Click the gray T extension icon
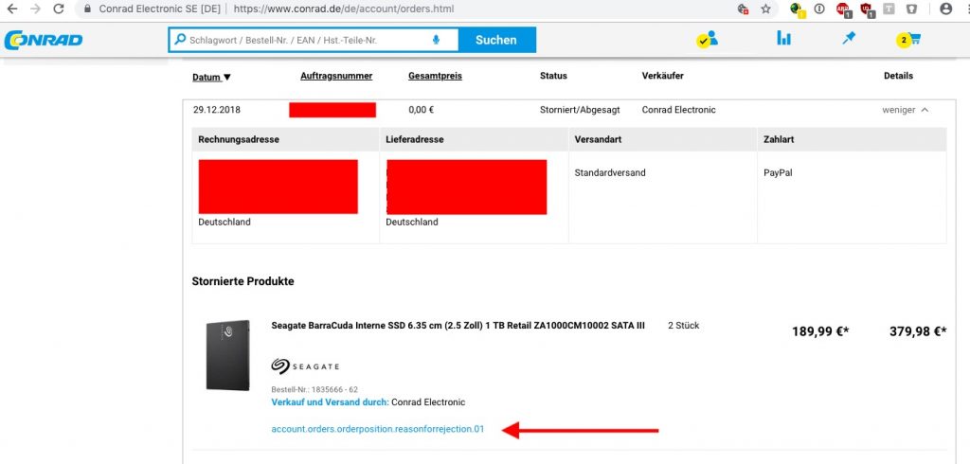 (889, 9)
